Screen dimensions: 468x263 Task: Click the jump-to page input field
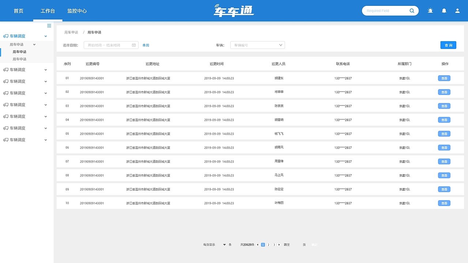pyautogui.click(x=295, y=244)
